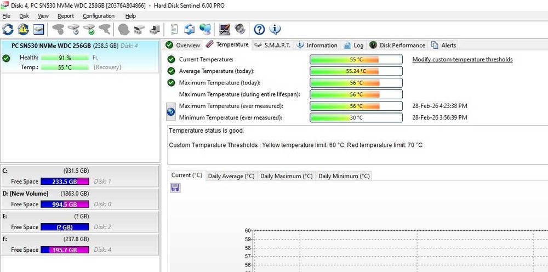Click the '[Recovery]' label in disk panel
Screen dimensions: 548x272
pyautogui.click(x=107, y=67)
